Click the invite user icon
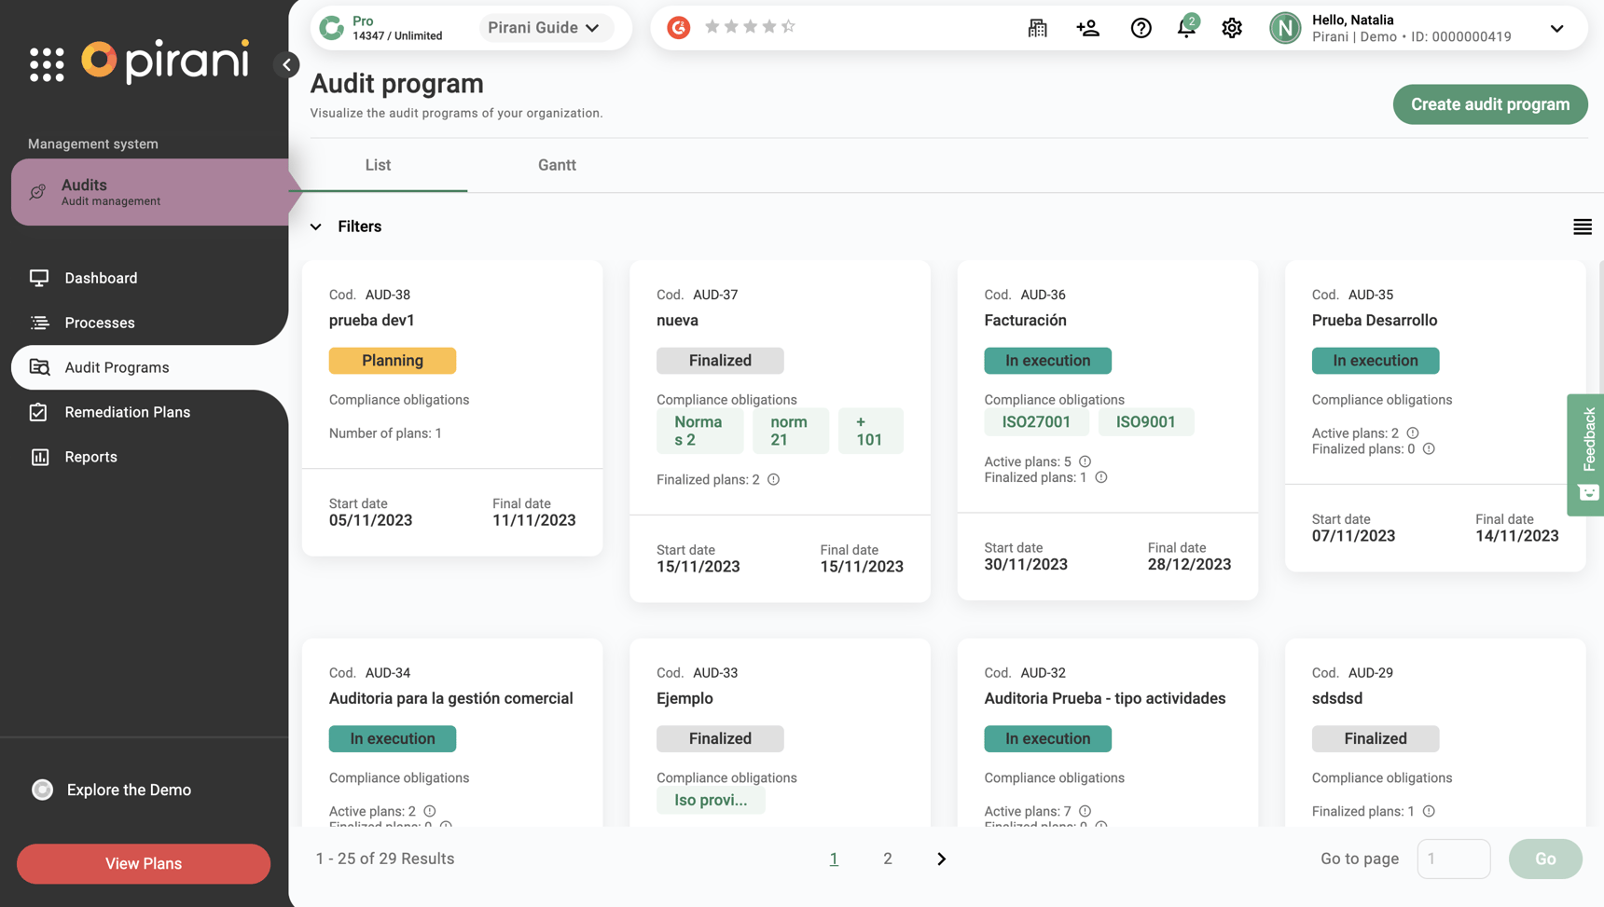Screen dimensions: 1604x907 click(1087, 28)
